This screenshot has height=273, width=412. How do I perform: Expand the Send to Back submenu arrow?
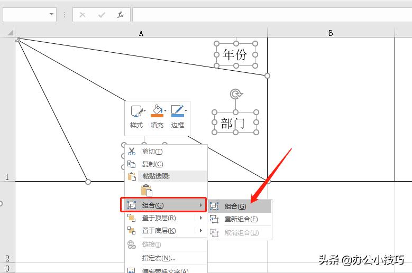point(201,231)
